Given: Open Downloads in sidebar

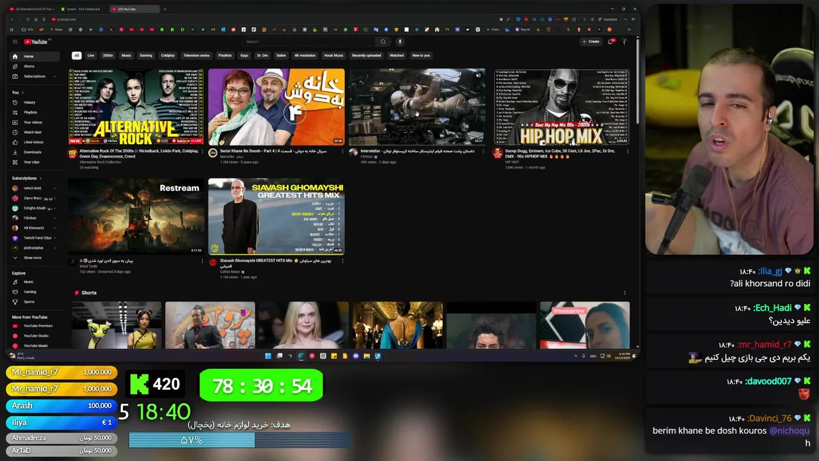Looking at the screenshot, I should point(34,152).
